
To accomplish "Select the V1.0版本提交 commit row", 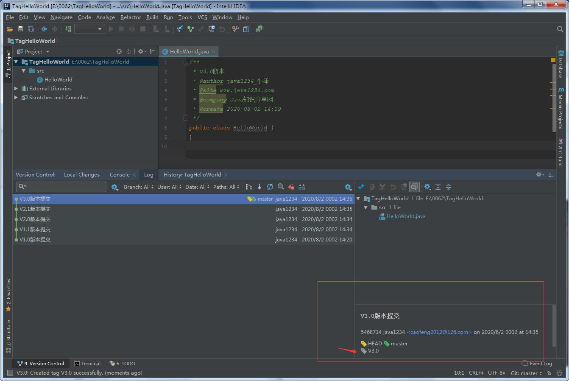I will (184, 239).
